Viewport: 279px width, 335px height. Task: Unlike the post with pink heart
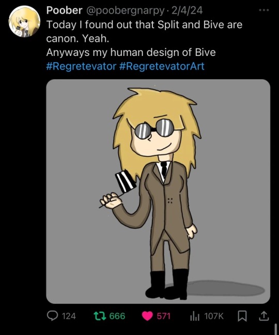pos(147,316)
